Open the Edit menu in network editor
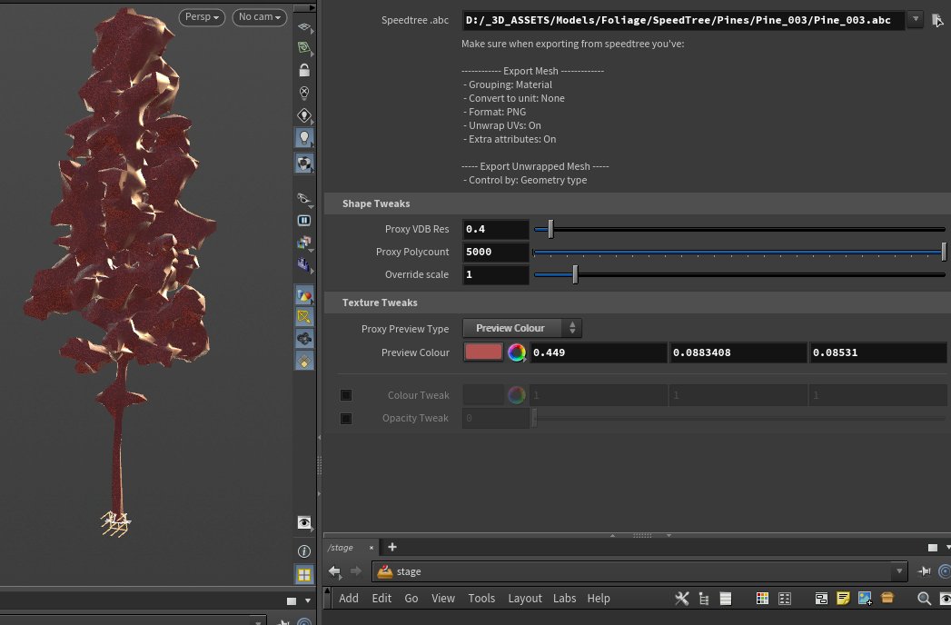 tap(381, 599)
